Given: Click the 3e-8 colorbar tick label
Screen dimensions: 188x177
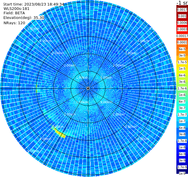Looking at the screenshot, I should point(182,134).
